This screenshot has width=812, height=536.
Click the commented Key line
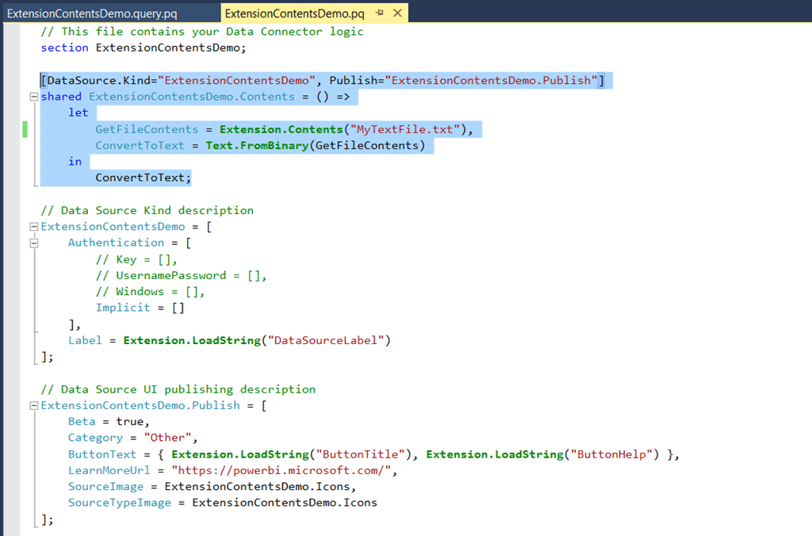(x=136, y=259)
